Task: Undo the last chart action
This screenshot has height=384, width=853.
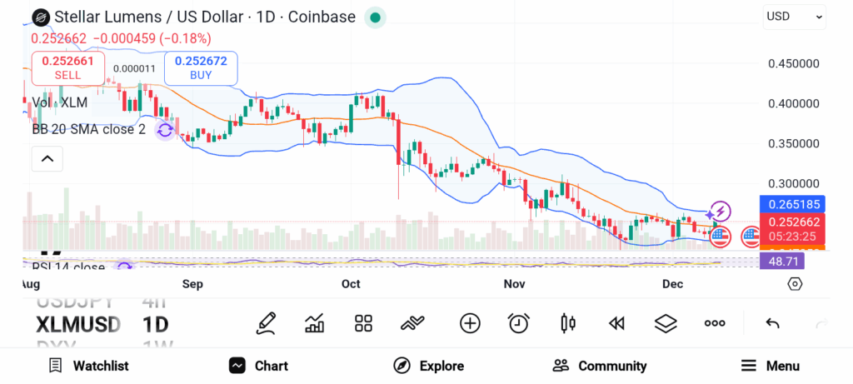Action: (x=772, y=323)
